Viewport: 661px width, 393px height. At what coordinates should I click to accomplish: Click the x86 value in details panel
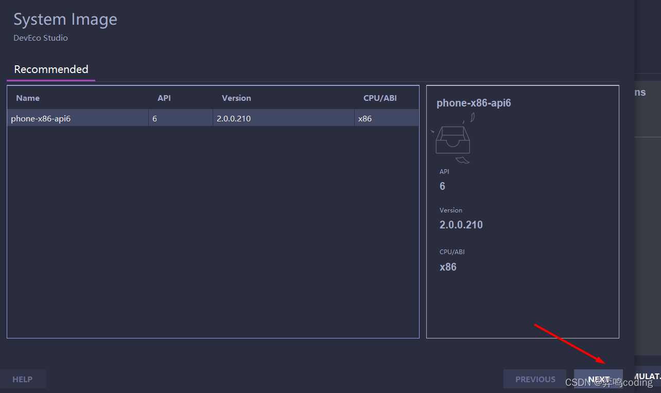pos(448,267)
